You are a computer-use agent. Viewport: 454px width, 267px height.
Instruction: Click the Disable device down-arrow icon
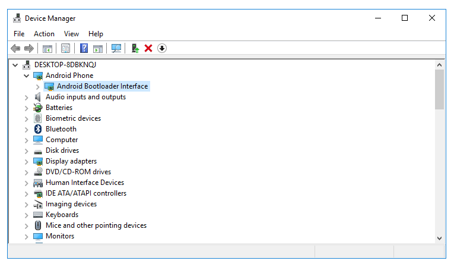pyautogui.click(x=162, y=48)
